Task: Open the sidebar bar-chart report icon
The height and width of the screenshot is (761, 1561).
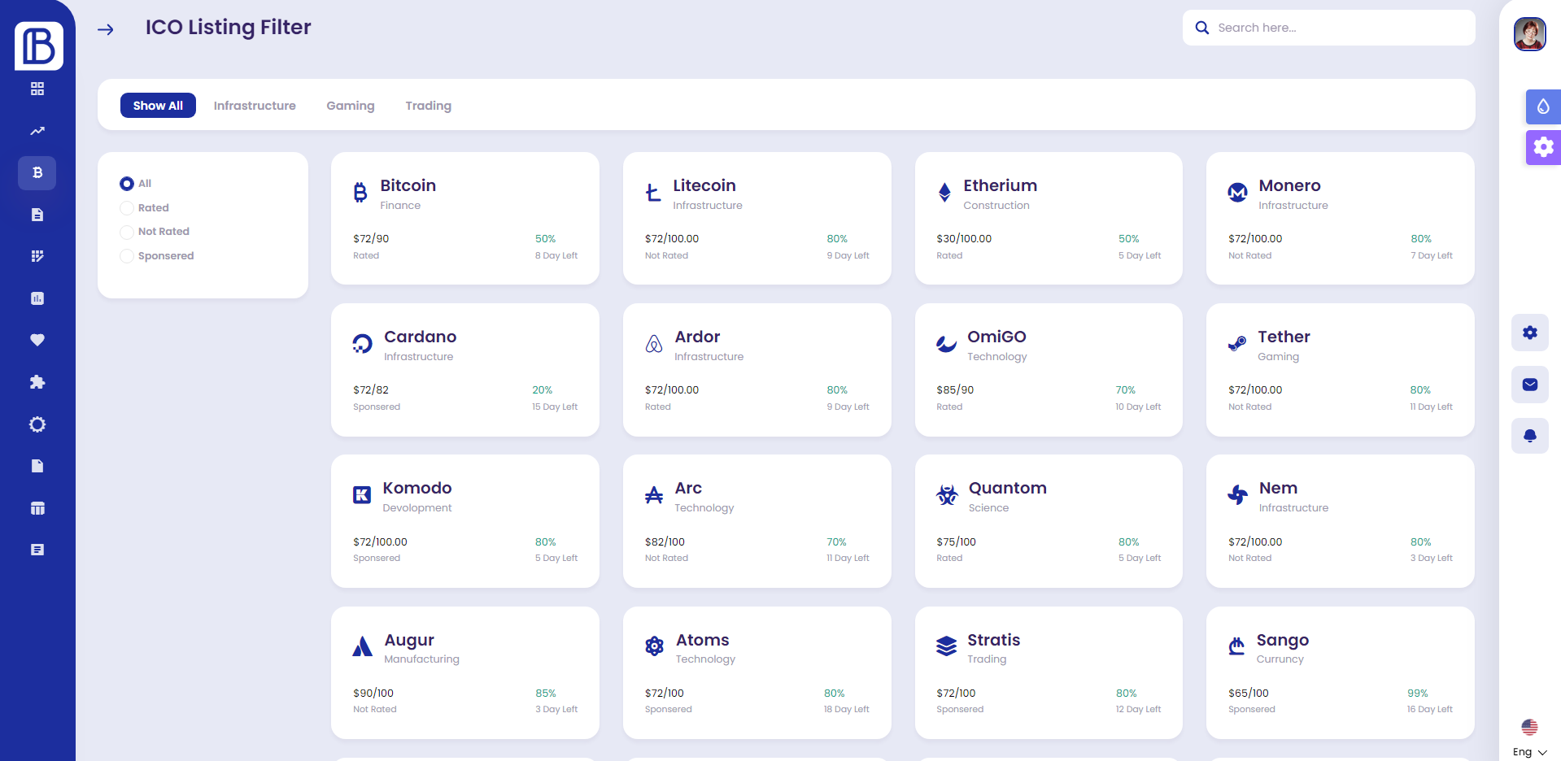Action: (37, 298)
